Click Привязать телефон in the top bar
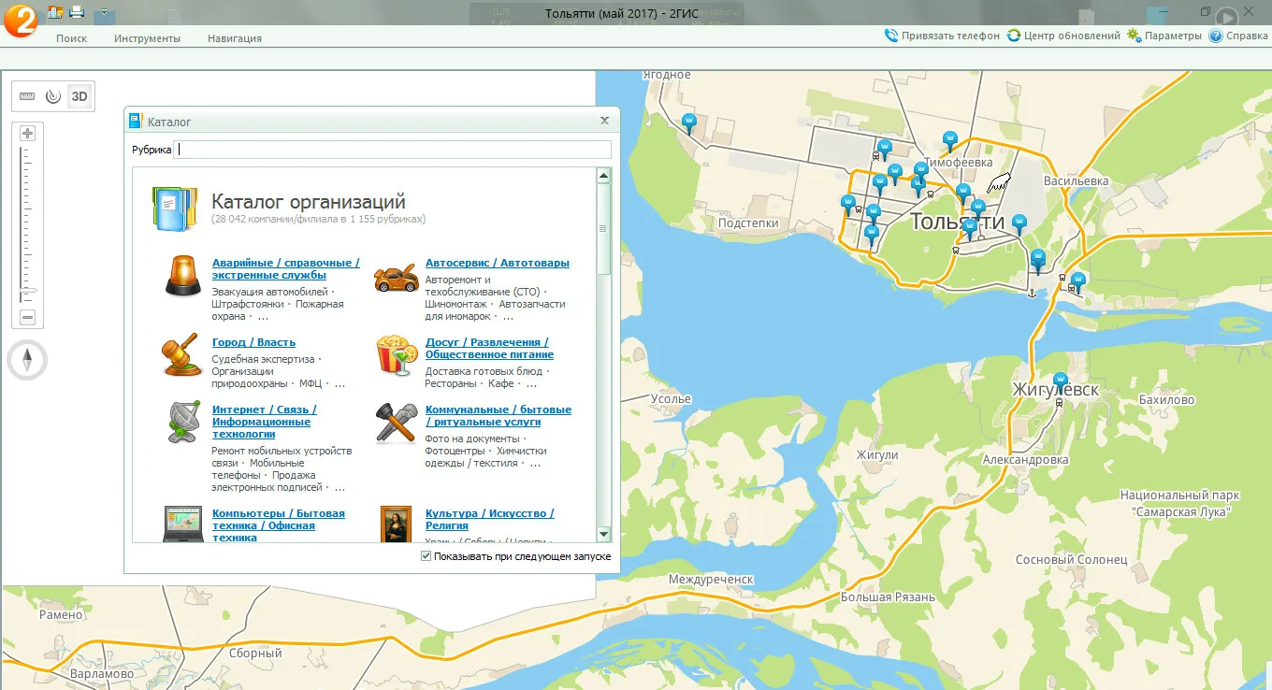This screenshot has width=1272, height=690. 942,36
